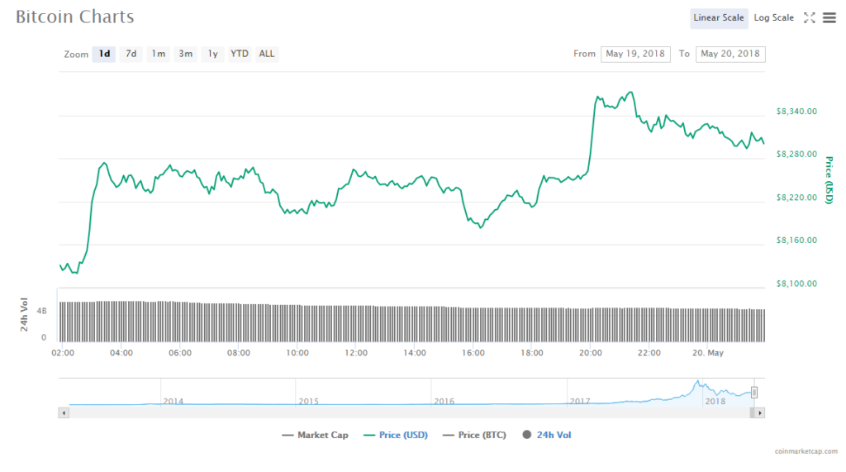
Task: Toggle the Market Cap series
Action: coord(314,435)
